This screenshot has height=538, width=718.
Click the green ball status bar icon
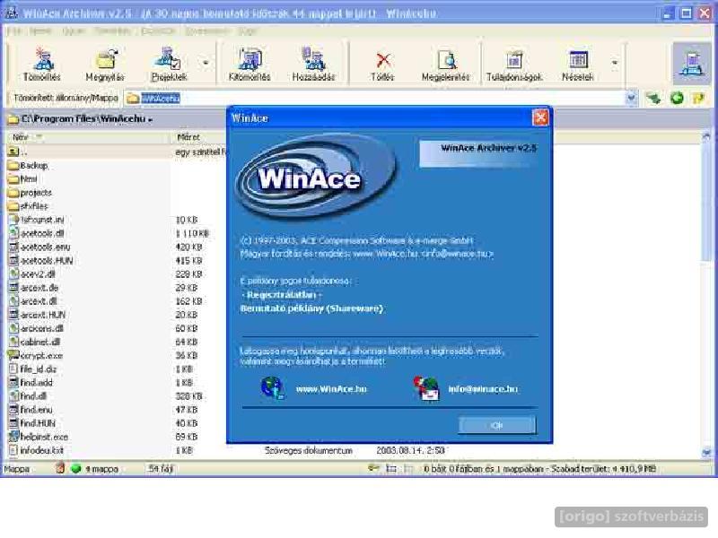click(x=76, y=468)
